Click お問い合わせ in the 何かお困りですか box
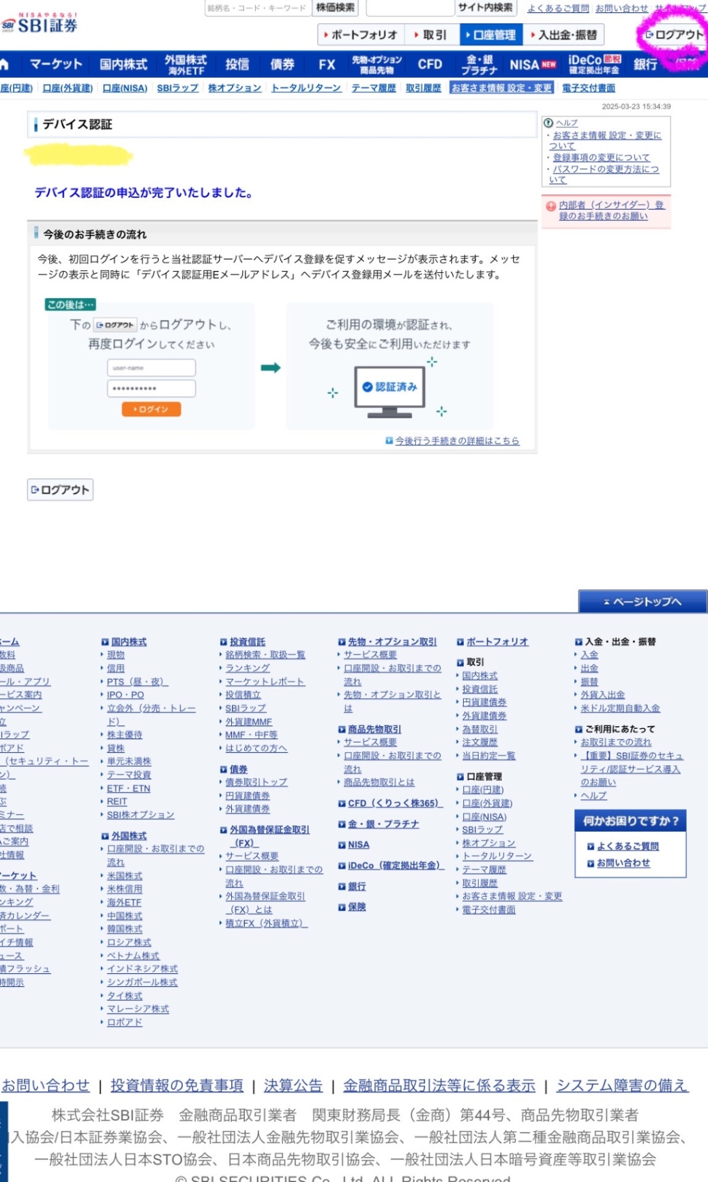 pyautogui.click(x=623, y=863)
